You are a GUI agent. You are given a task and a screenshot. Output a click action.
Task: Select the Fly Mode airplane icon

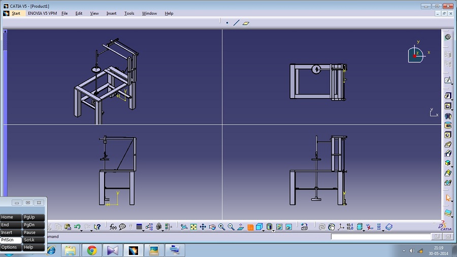pyautogui.click(x=184, y=227)
